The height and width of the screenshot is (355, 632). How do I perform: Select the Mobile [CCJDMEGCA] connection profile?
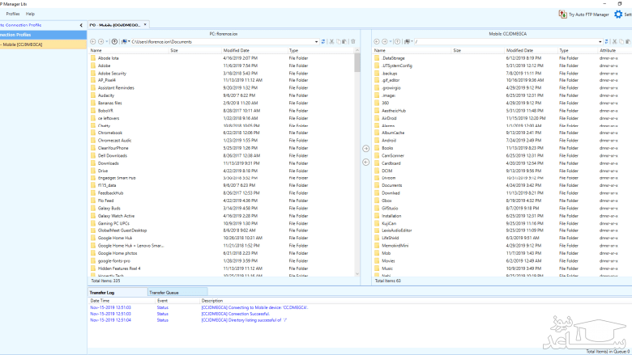pos(23,44)
